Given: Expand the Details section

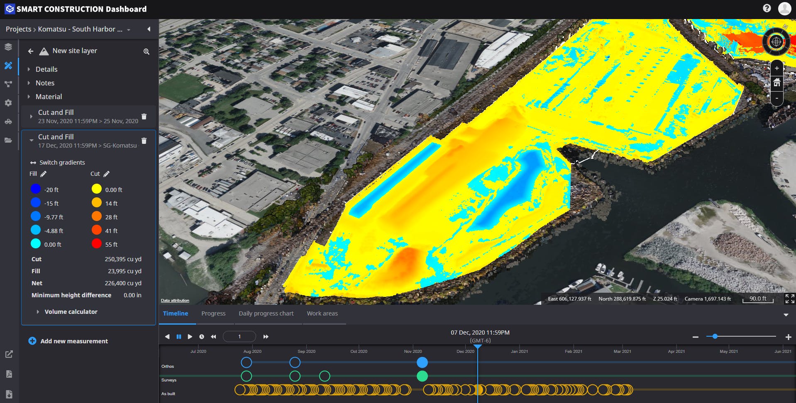Looking at the screenshot, I should point(46,69).
